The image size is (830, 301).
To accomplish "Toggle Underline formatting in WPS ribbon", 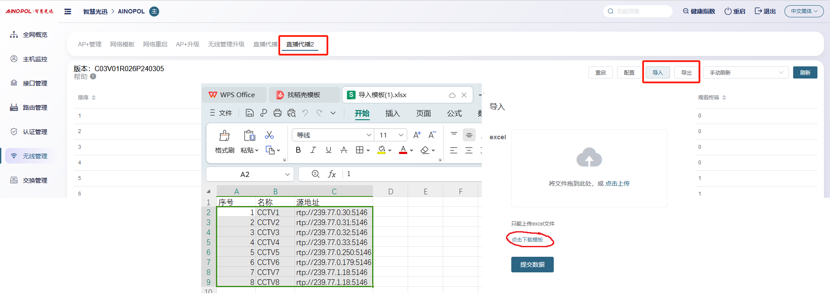I will pyautogui.click(x=328, y=150).
